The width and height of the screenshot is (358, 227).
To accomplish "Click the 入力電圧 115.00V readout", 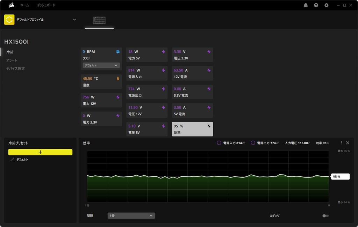I will (297, 143).
